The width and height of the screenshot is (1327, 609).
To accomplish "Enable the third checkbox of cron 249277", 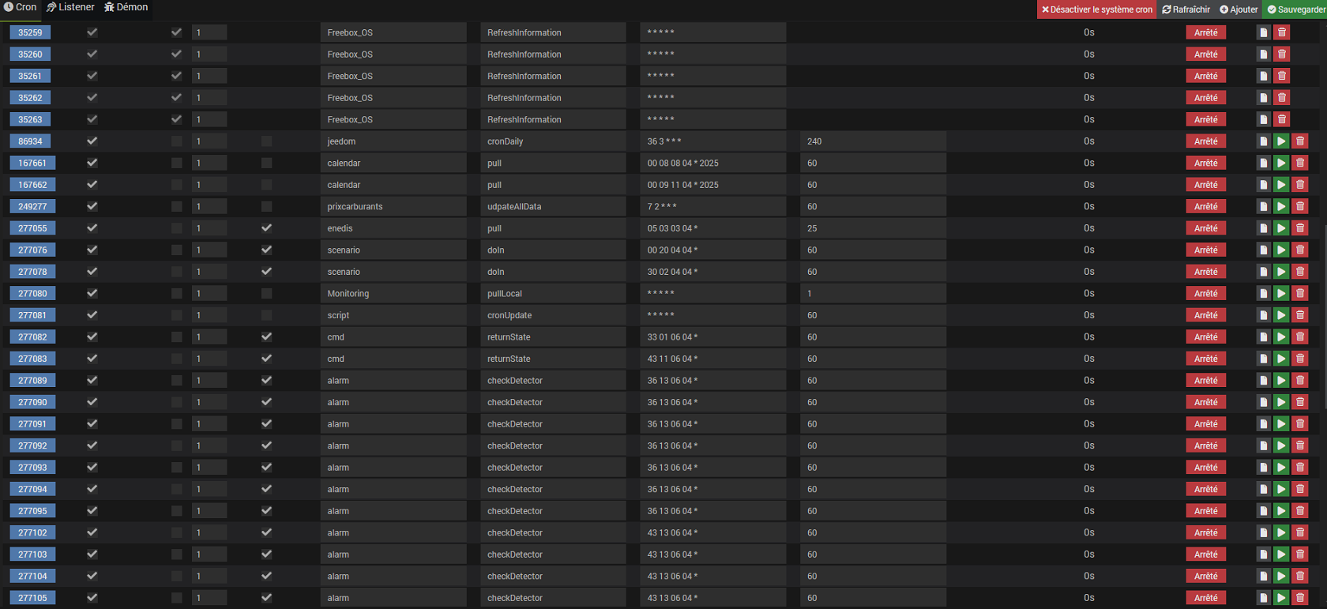I will tap(266, 206).
